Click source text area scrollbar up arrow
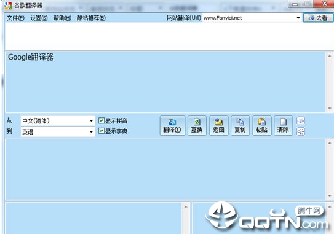The width and height of the screenshot is (334, 234). pyautogui.click(x=330, y=56)
